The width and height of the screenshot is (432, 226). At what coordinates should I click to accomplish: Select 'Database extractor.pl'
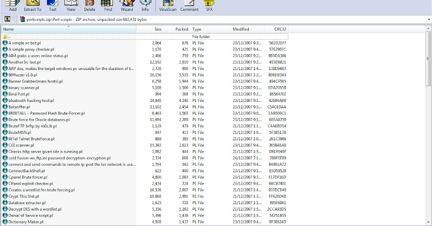tap(27, 203)
